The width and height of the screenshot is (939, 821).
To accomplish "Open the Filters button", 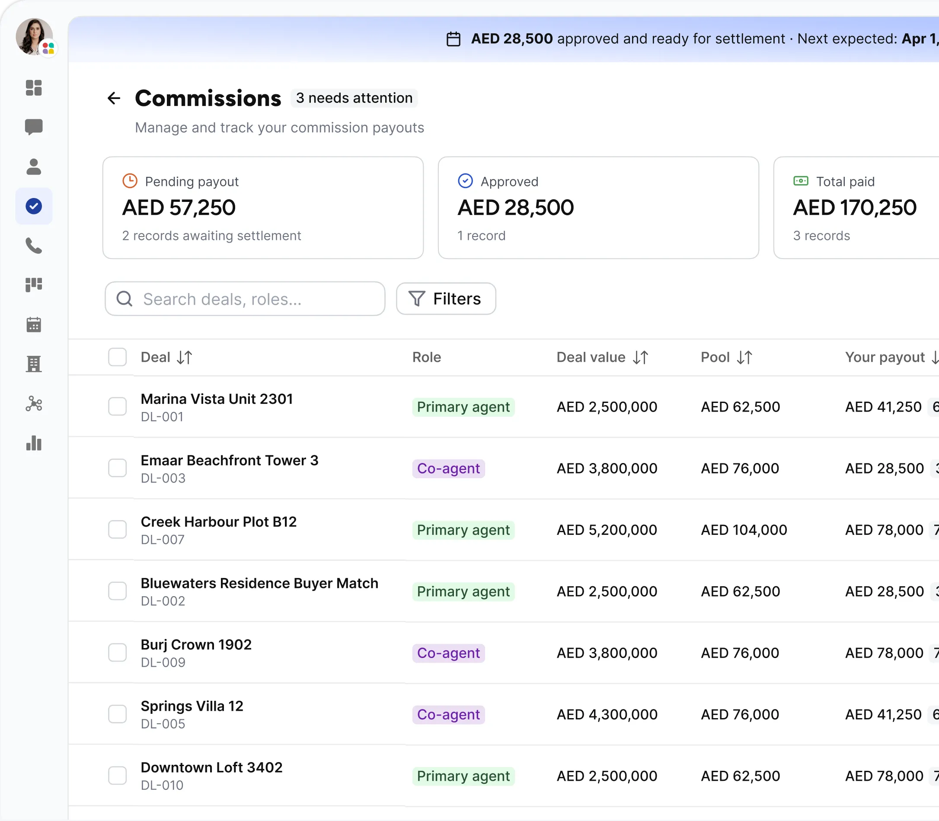I will [x=446, y=299].
